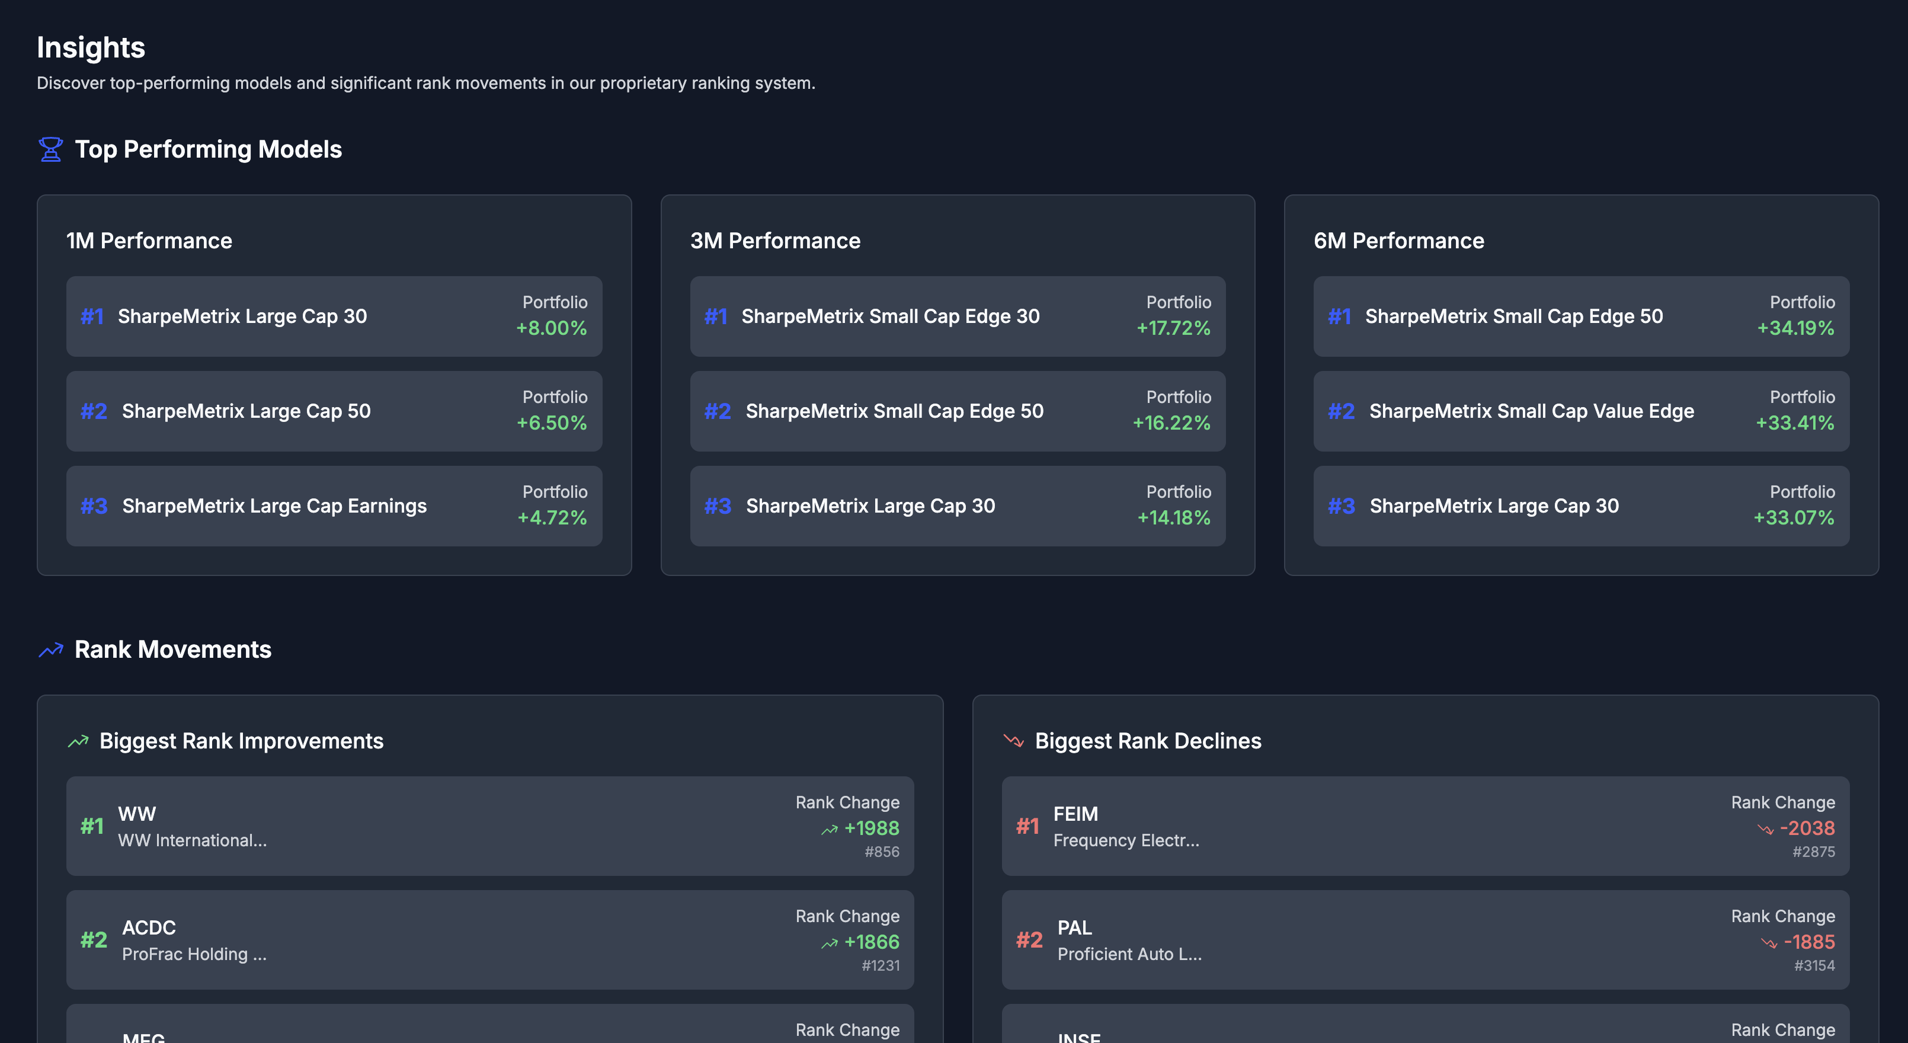
Task: Select SharpeMetrix Small Cap Edge 50 under 6M Performance
Action: tap(1582, 316)
